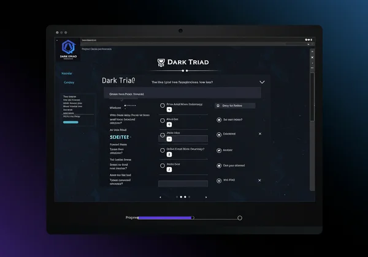
Task: Open the Cendey sidebar menu item
Action: click(69, 83)
